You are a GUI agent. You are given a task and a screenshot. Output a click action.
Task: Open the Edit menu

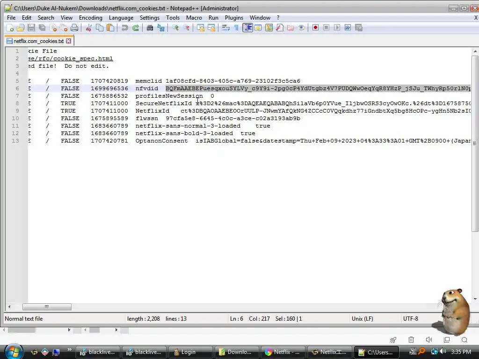[27, 18]
